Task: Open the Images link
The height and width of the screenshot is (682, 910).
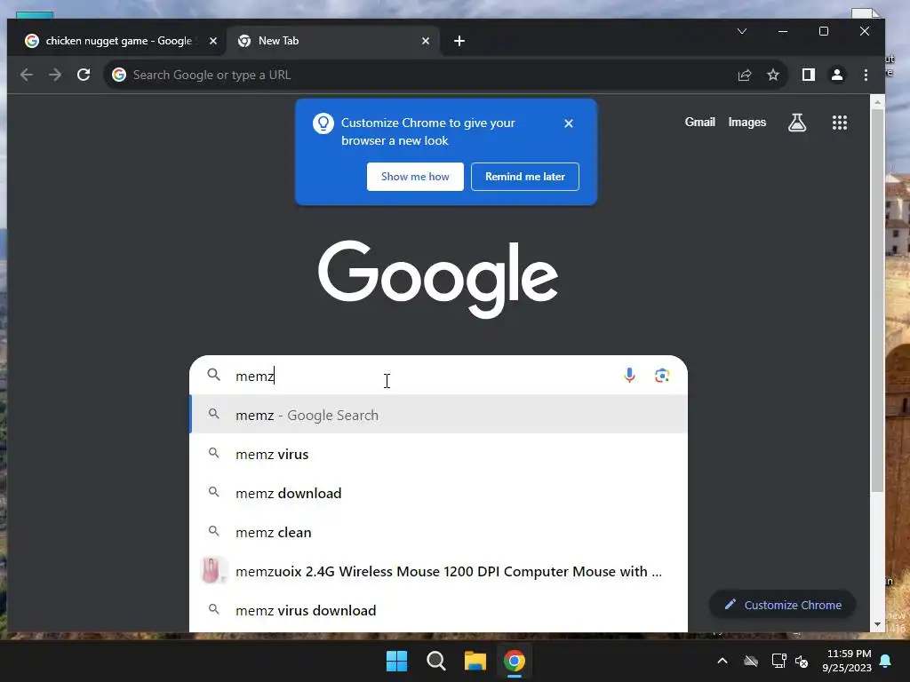Action: coord(746,123)
